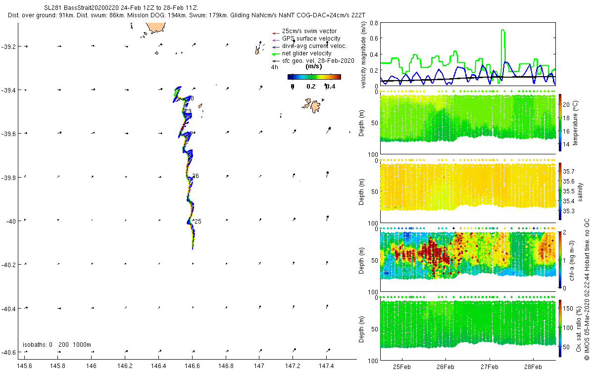
Task: Click longitude label "146.4"
Action: coord(158,366)
